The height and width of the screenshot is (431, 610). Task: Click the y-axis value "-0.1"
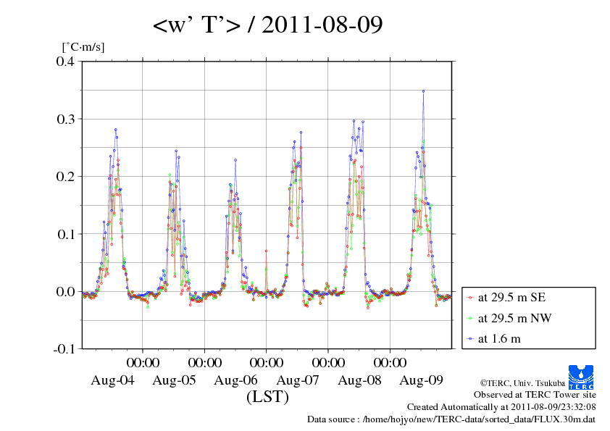[64, 349]
